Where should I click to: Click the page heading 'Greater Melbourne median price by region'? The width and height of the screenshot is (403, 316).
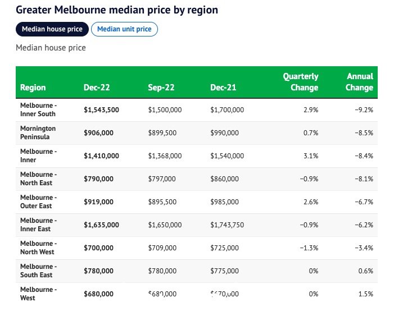tap(117, 10)
